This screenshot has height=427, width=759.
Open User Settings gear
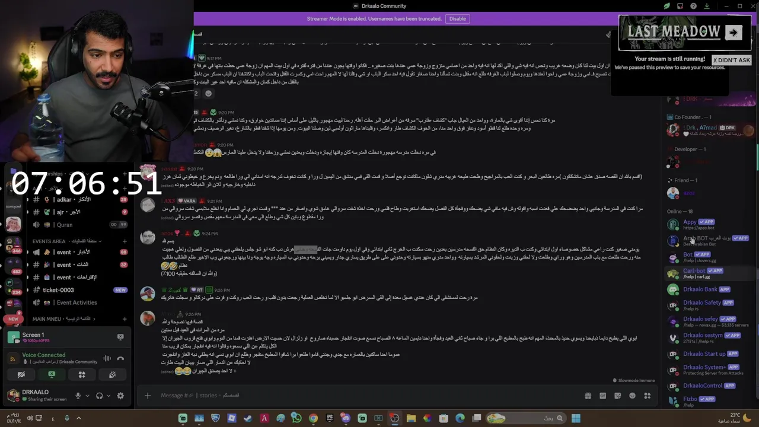pyautogui.click(x=120, y=396)
